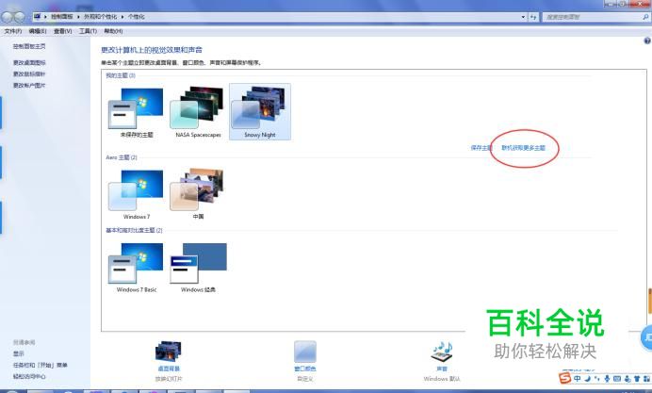This screenshot has width=652, height=393.
Task: Select the Windows 7 Basic theme
Action: [x=137, y=267]
